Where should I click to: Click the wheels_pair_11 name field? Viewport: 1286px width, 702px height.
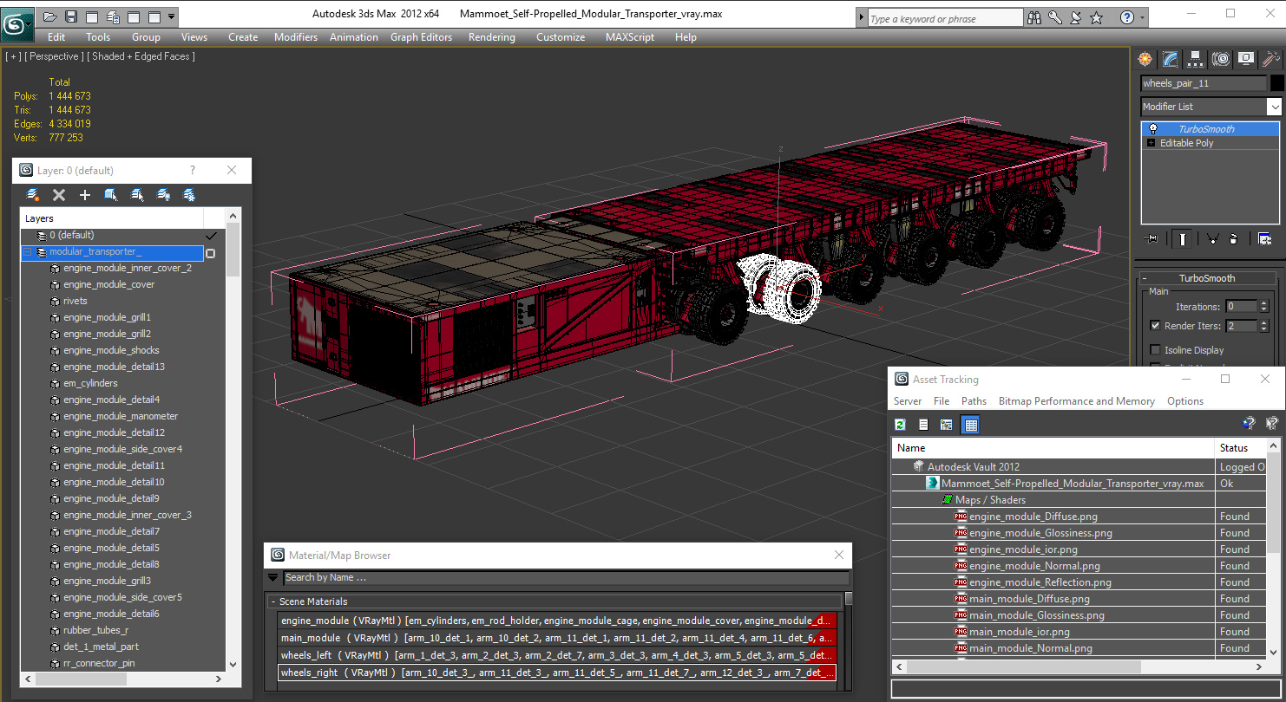(x=1204, y=83)
